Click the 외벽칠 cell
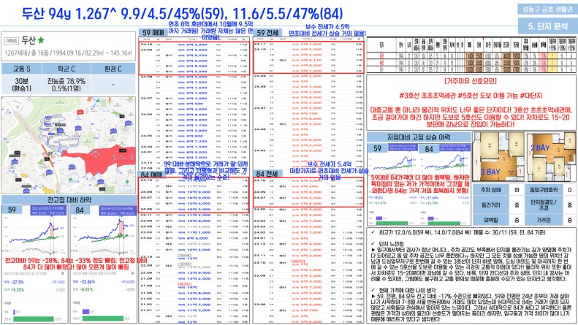Viewport: 578px width, 325px height. (490, 220)
